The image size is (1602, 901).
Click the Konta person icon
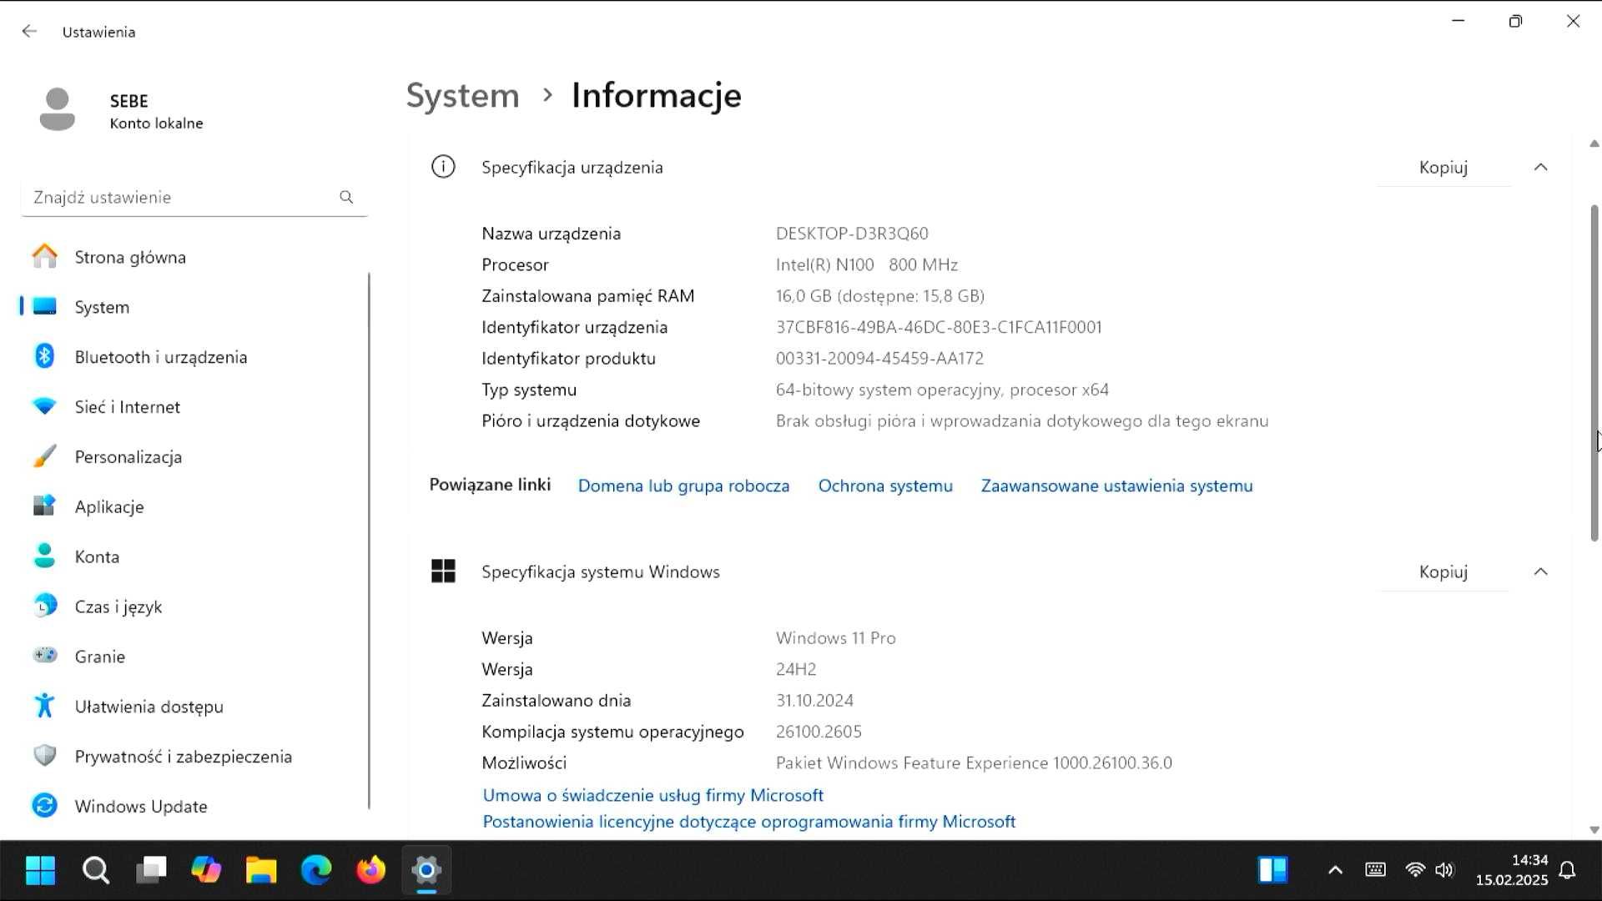(x=45, y=556)
